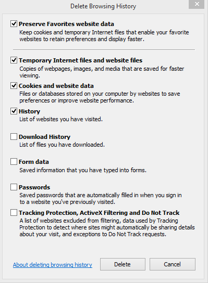Click the Cancel button
Screen dimensions: 208x283
pos(173,264)
